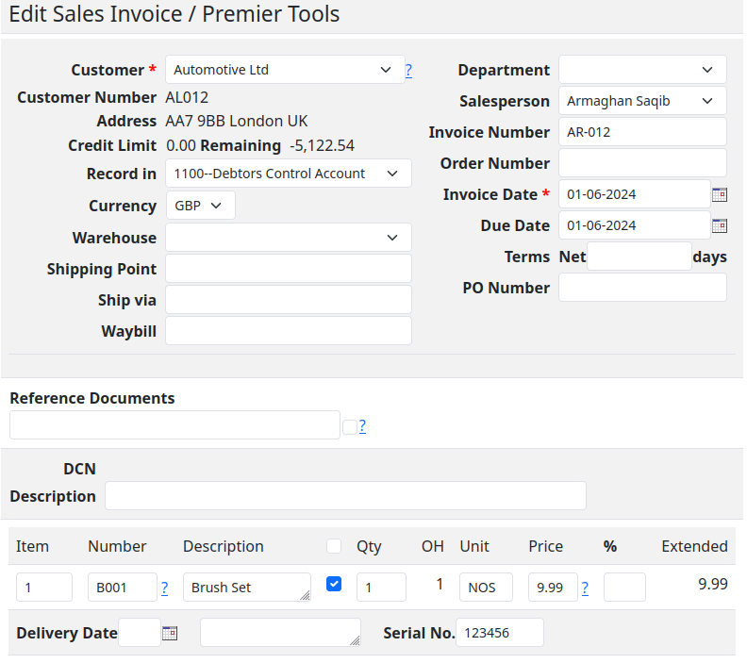Image resolution: width=747 pixels, height=663 pixels.
Task: Open the Record in account dropdown
Action: [289, 174]
